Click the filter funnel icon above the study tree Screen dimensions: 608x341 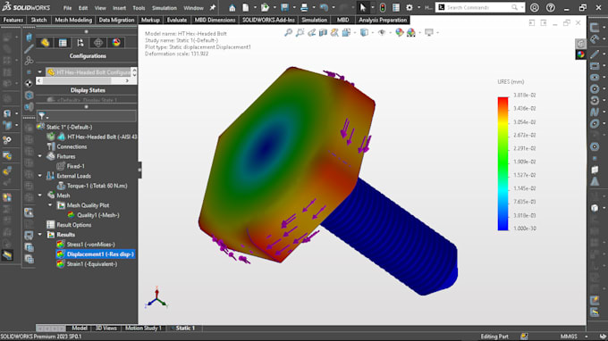click(41, 116)
